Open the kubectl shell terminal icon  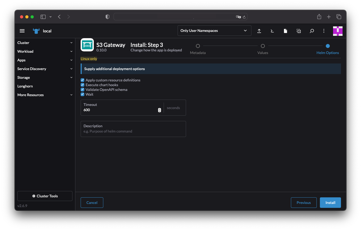point(272,31)
